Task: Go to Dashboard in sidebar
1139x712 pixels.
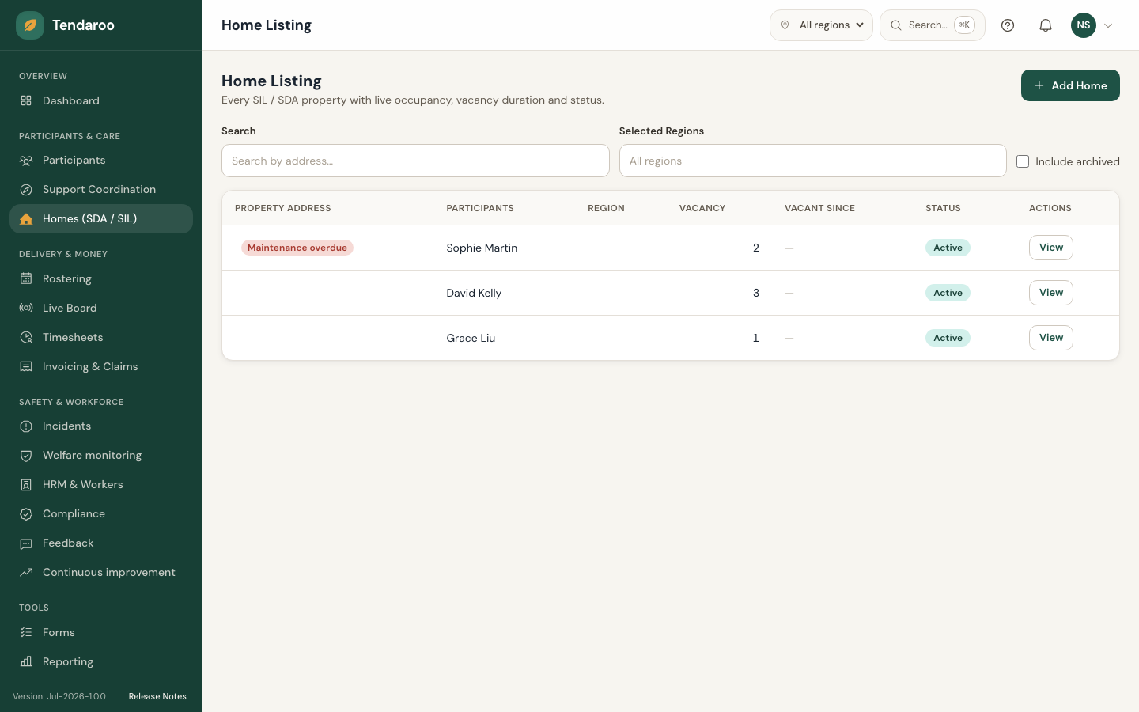Action: pos(101,100)
